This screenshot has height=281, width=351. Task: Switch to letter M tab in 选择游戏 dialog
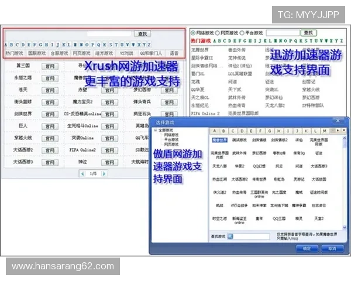click(325, 131)
